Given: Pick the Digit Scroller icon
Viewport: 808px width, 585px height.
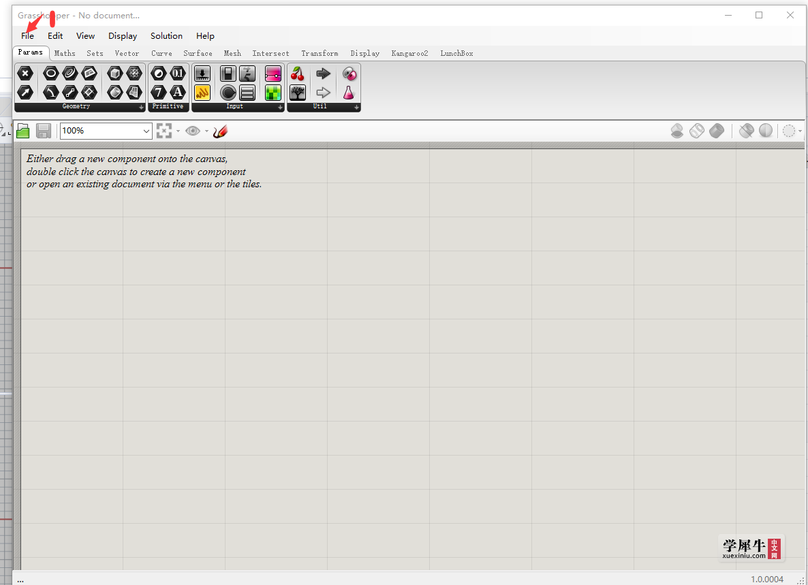Looking at the screenshot, I should point(247,74).
